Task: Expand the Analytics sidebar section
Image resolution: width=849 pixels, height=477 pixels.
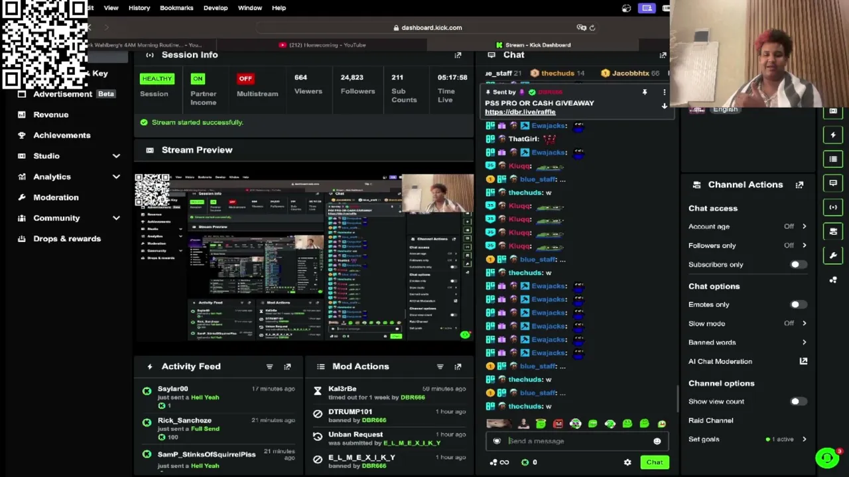Action: pos(116,177)
